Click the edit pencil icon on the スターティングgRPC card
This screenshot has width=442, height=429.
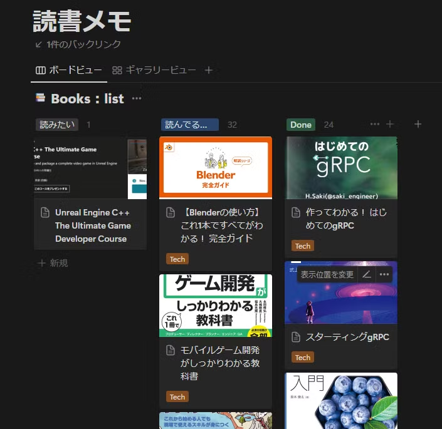coord(367,274)
